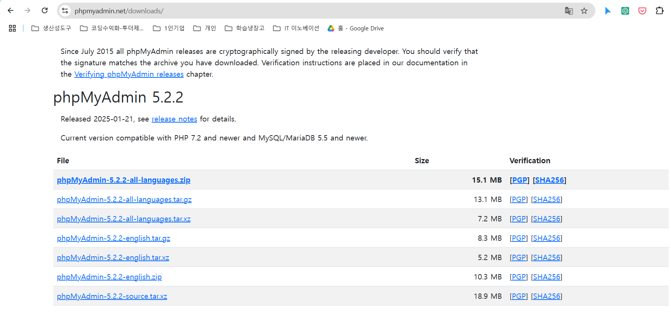
Task: Open PGP signature for source.tar.xz
Action: point(519,296)
